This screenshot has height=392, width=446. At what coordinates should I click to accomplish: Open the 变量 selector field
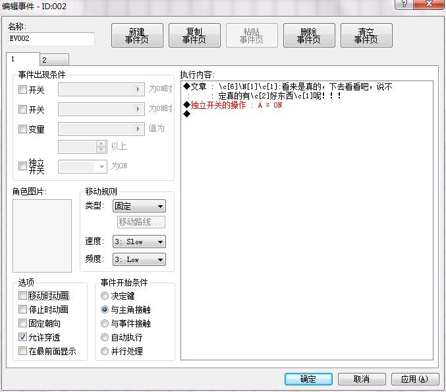click(101, 129)
